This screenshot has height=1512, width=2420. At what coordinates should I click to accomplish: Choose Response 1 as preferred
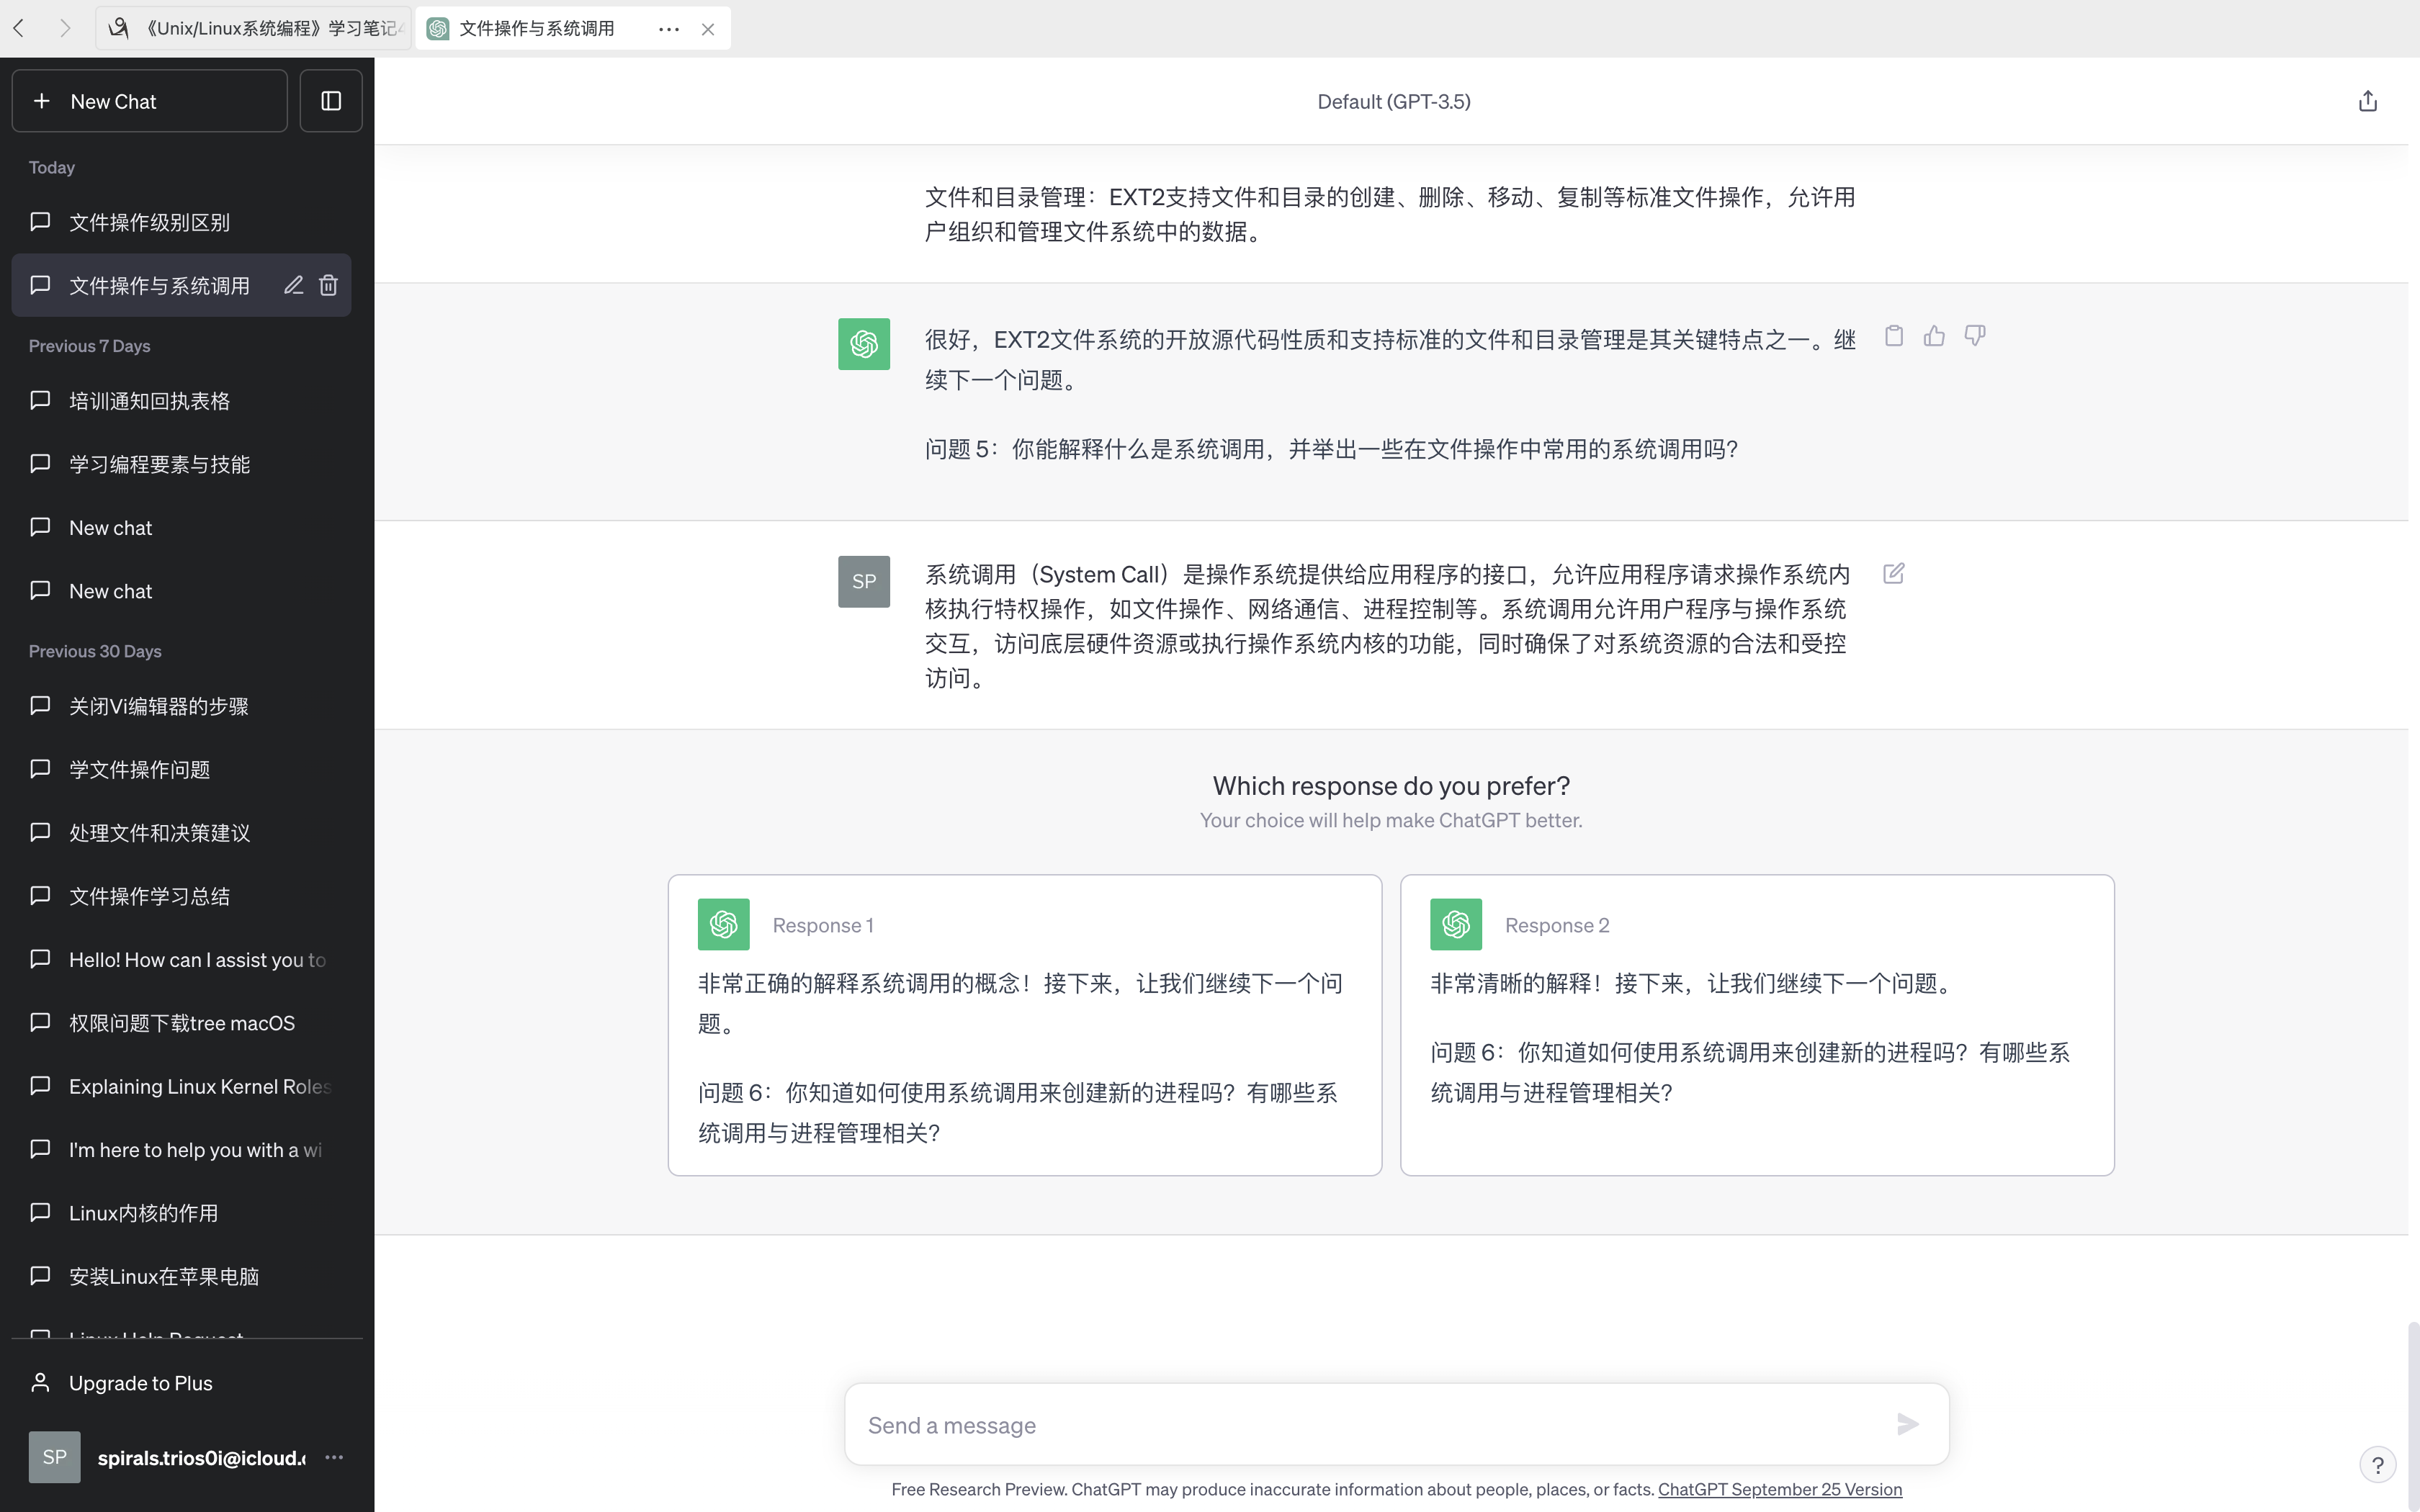1024,1025
